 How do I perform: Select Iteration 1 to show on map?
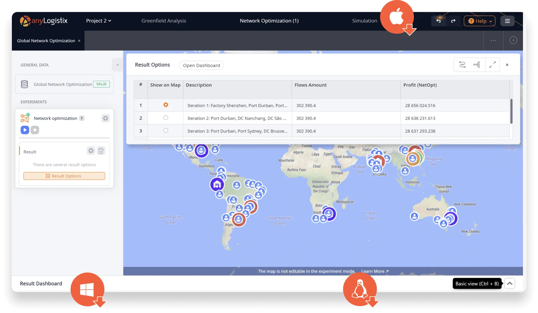coord(166,105)
